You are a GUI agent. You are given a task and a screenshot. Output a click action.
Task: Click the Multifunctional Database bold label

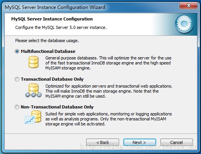coord(48,51)
